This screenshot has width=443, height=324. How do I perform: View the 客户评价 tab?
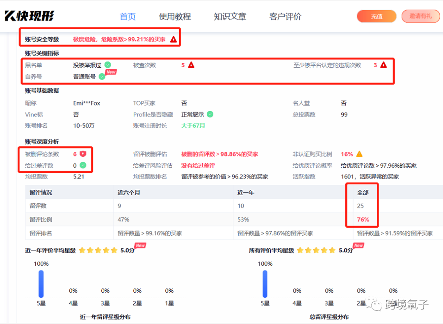[x=285, y=16]
